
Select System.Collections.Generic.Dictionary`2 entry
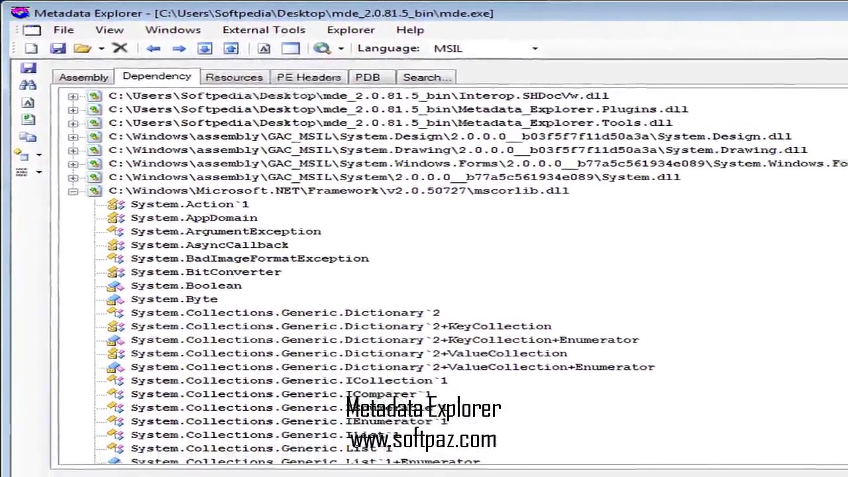pyautogui.click(x=285, y=313)
